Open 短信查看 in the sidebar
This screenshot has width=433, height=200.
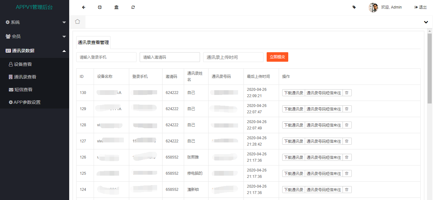click(23, 90)
